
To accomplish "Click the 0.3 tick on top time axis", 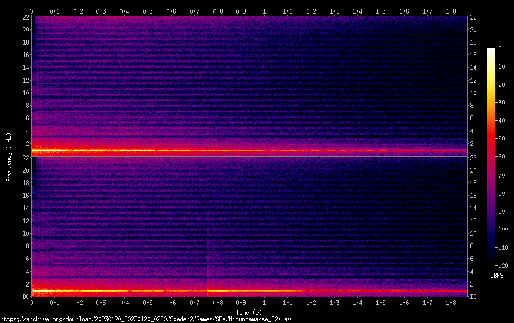I will coord(101,11).
